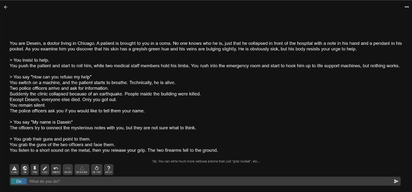Open the Help question mark
Image resolution: width=412 pixels, height=192 pixels.
[108, 169]
